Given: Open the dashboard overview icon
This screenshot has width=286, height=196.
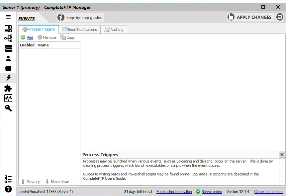Looking at the screenshot, I should (8, 29).
